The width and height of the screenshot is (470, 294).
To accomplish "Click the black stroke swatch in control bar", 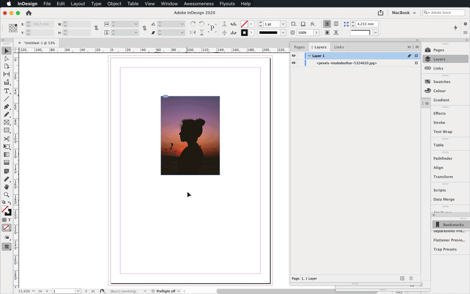I will (x=244, y=32).
